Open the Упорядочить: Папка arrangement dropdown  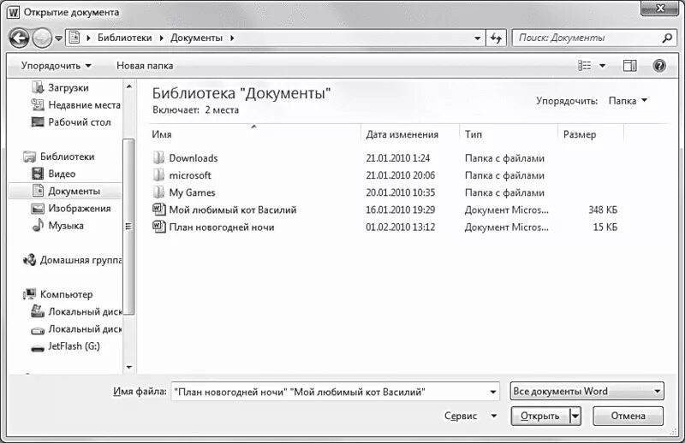click(628, 101)
